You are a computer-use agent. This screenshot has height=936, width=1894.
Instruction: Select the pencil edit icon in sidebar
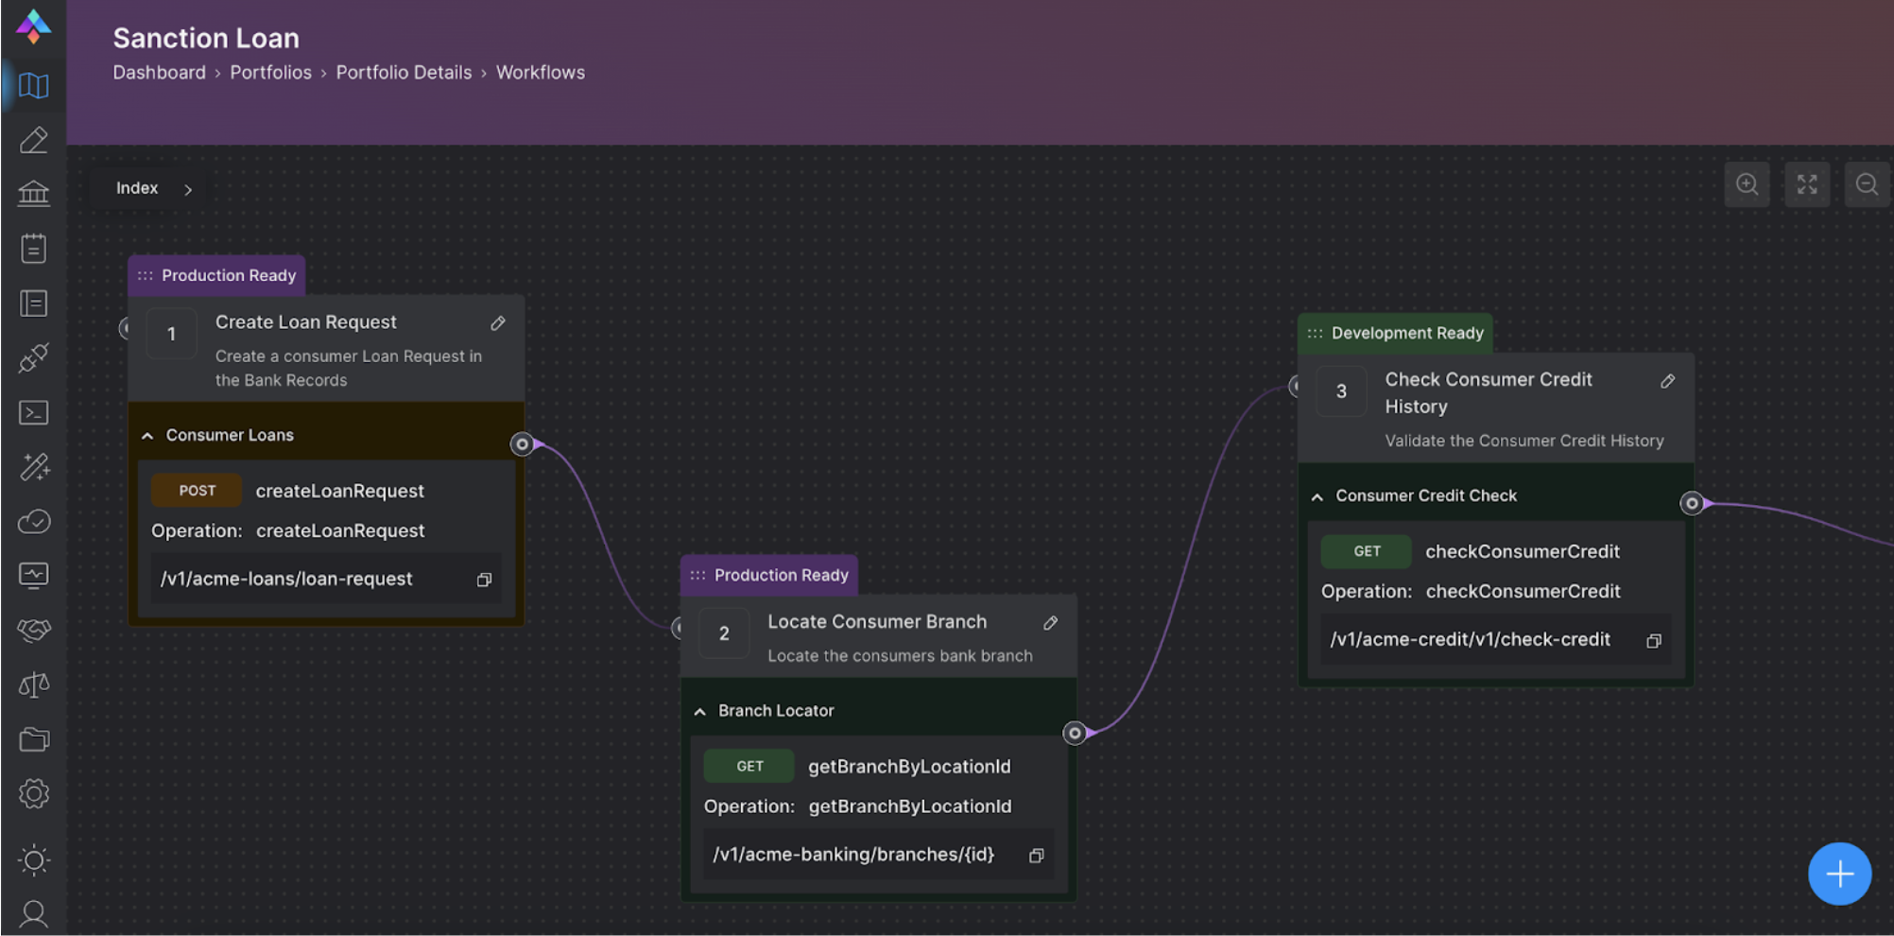coord(34,140)
